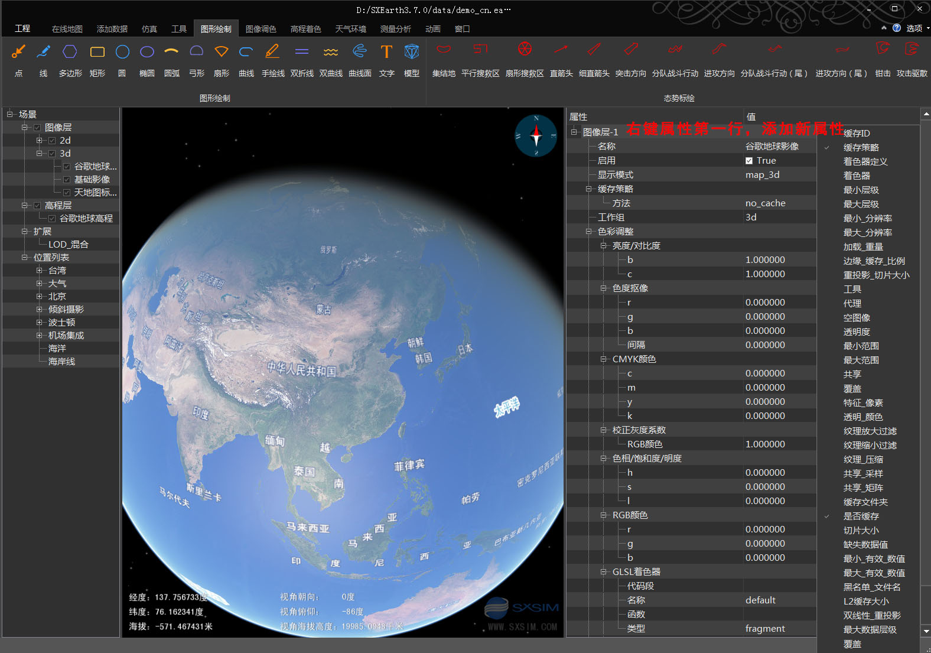Select the 弓形 bow shape tool
The image size is (931, 653).
click(x=197, y=60)
